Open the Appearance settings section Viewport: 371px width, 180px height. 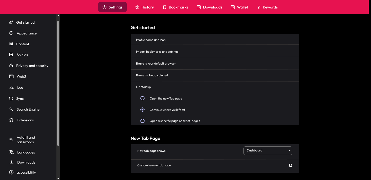[x=27, y=33]
